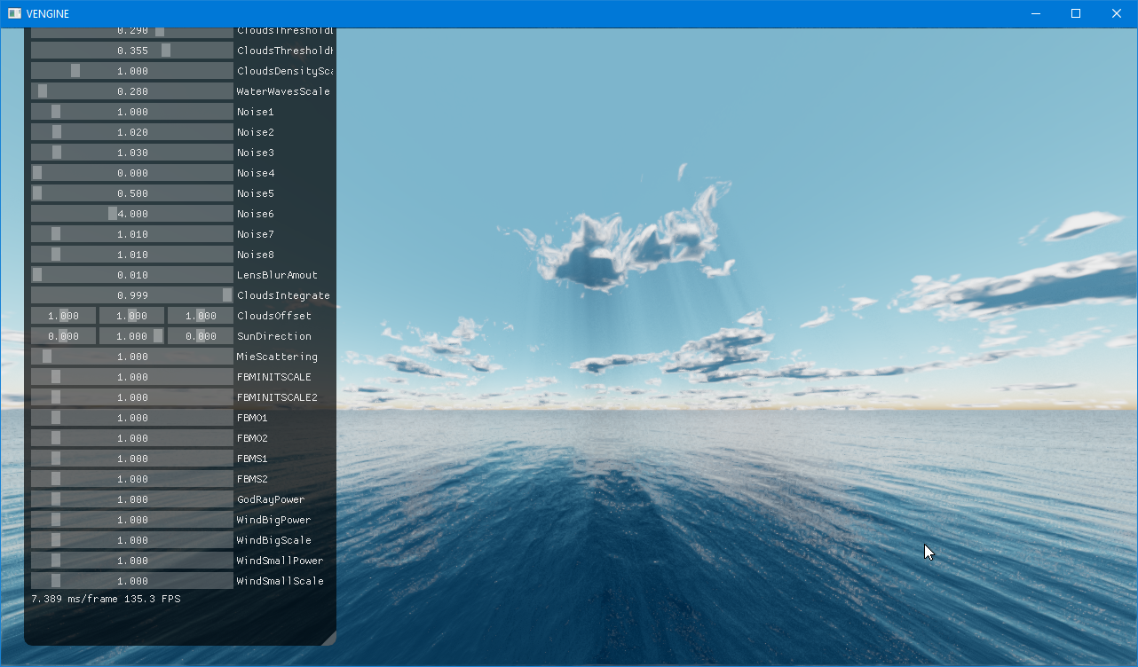
Task: Click the Noise7 slider bar
Action: [x=131, y=234]
